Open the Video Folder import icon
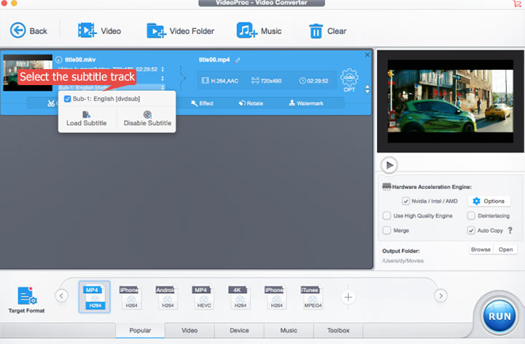 coord(156,31)
